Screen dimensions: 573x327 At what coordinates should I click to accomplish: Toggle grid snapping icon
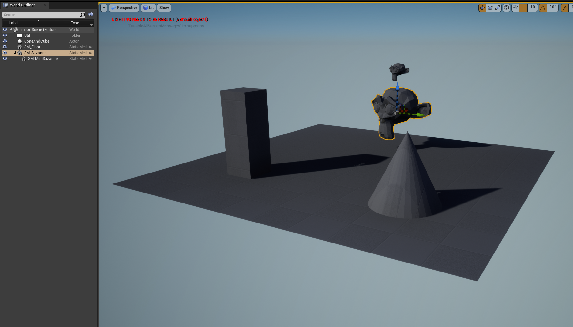point(523,8)
